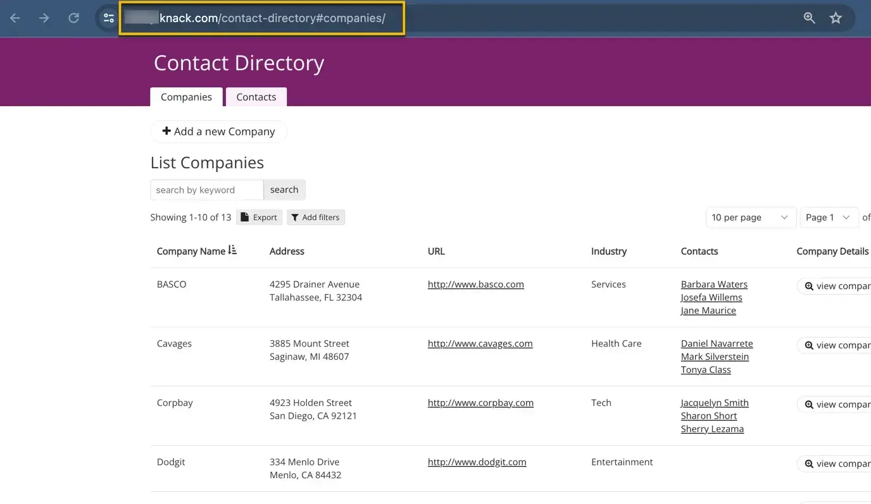Screen dimensions: 871x504
Task: Open the http://www.cavages.com link
Action: (x=480, y=343)
